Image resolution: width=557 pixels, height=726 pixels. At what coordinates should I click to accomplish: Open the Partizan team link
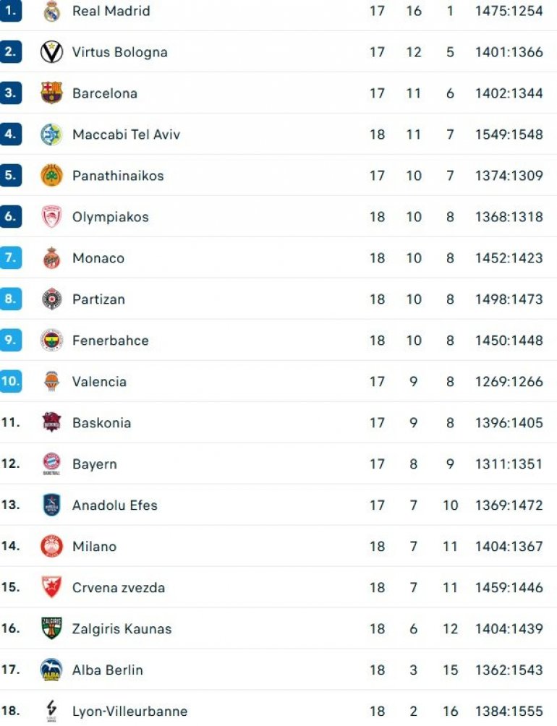[98, 299]
